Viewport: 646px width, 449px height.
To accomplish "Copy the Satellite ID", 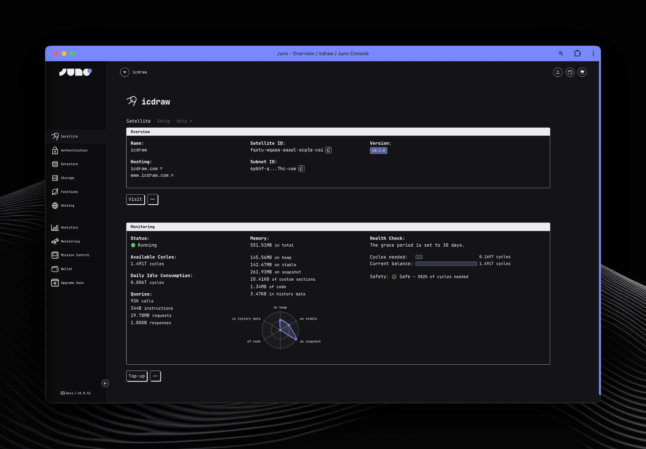I will click(328, 150).
